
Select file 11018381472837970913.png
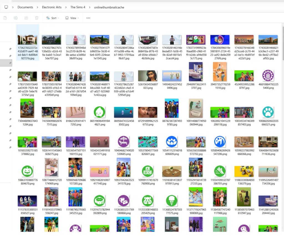click(x=172, y=175)
